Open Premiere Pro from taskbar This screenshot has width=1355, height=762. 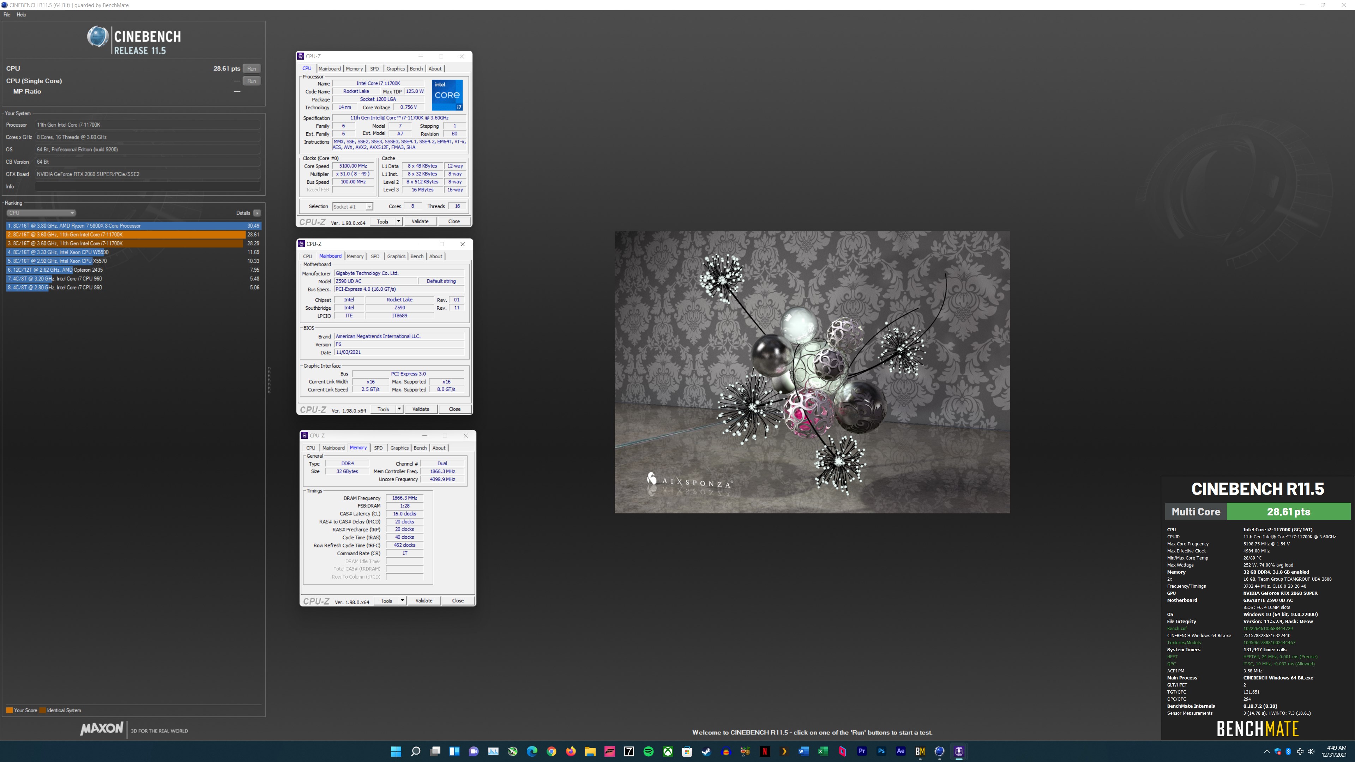(x=862, y=751)
